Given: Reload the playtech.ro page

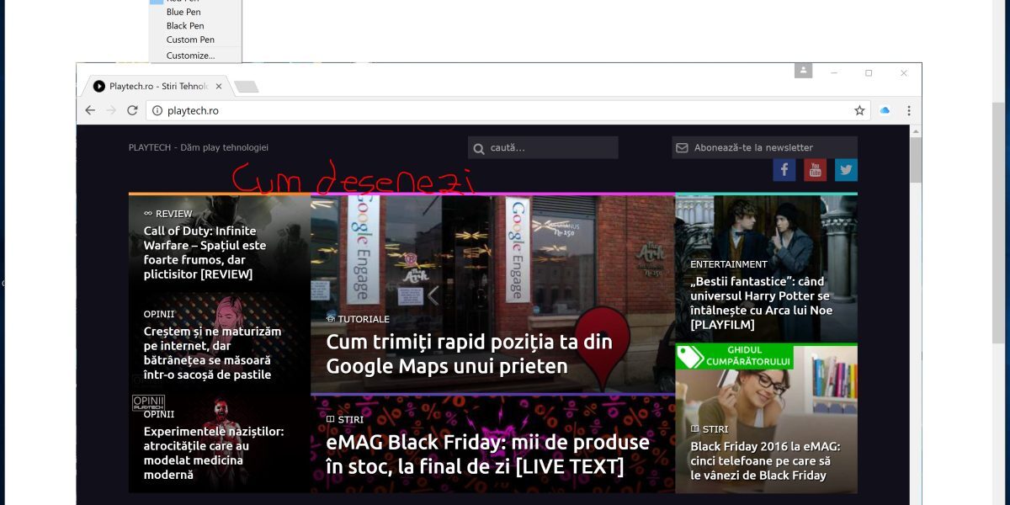Looking at the screenshot, I should click(x=132, y=110).
